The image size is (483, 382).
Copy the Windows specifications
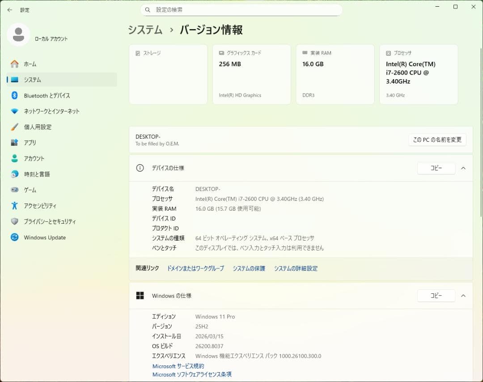436,296
